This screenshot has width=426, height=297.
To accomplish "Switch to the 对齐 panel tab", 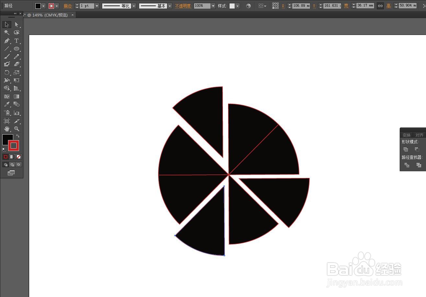I will (x=419, y=135).
